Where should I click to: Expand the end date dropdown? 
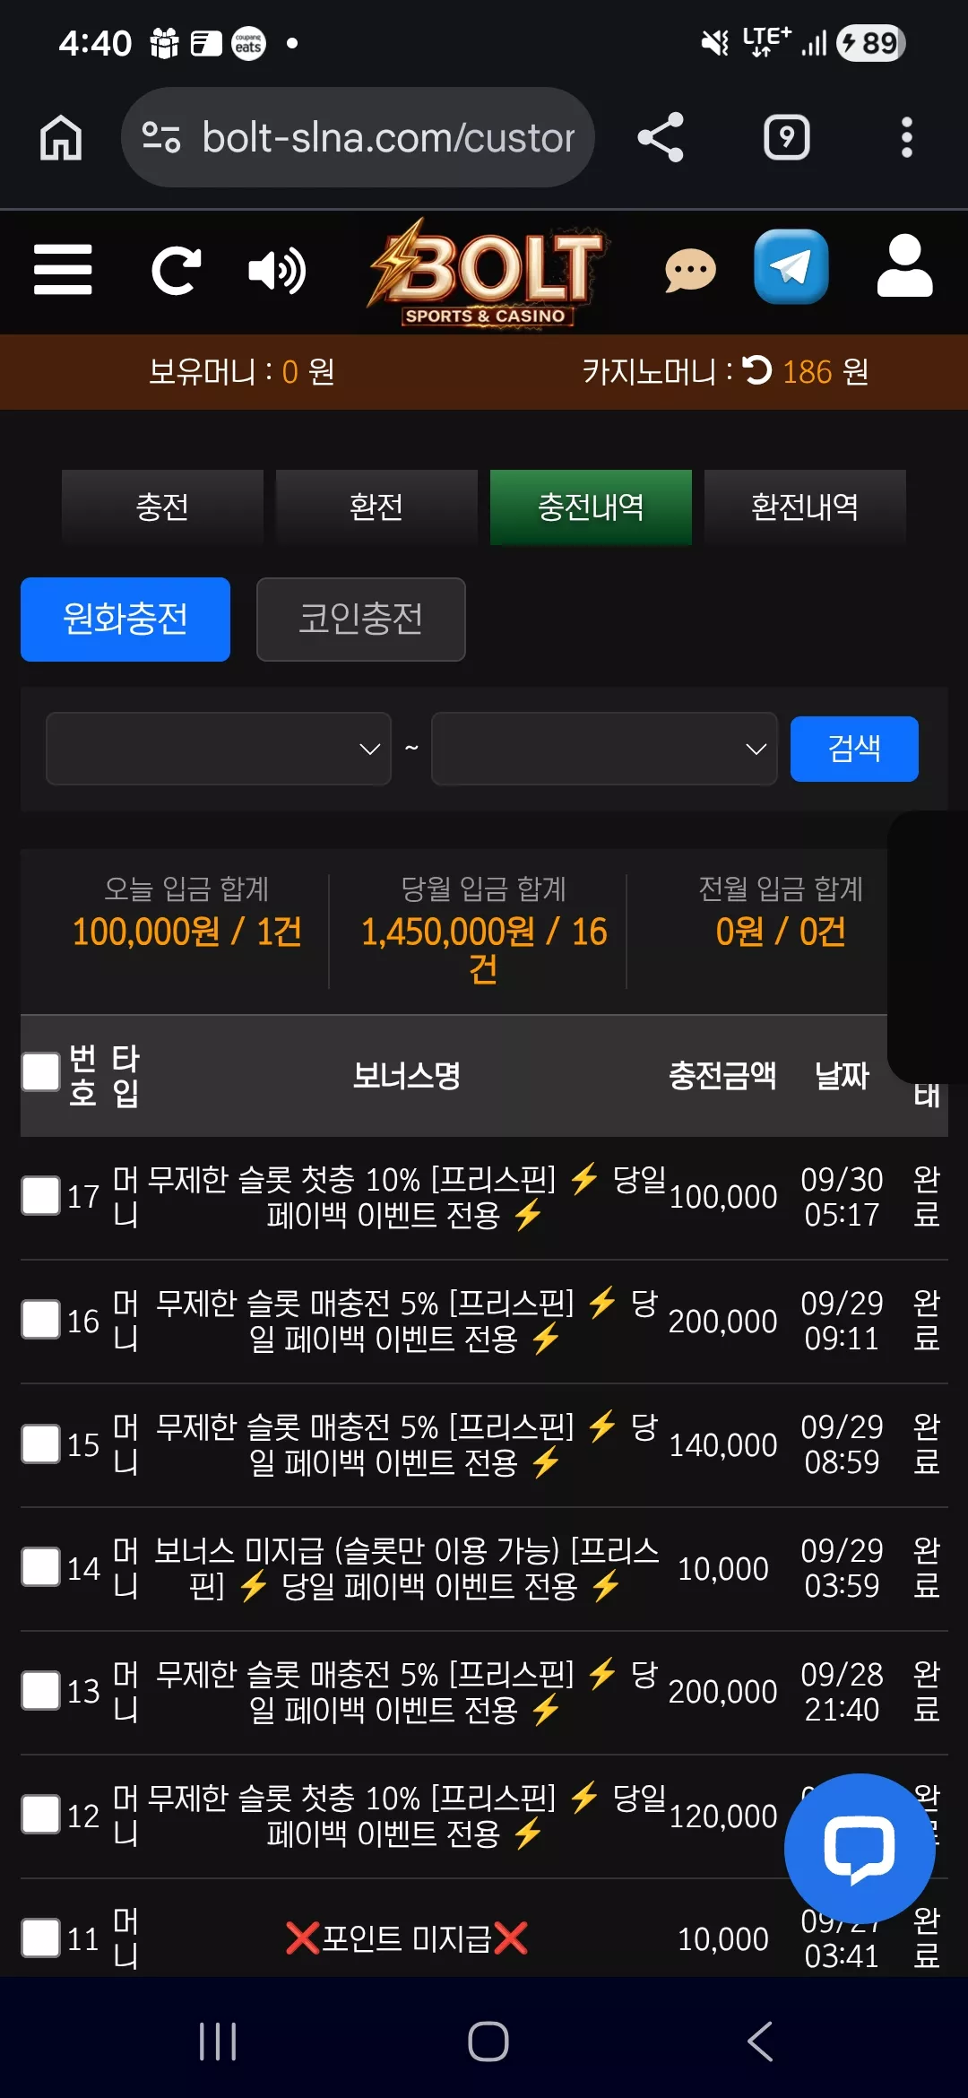[604, 749]
